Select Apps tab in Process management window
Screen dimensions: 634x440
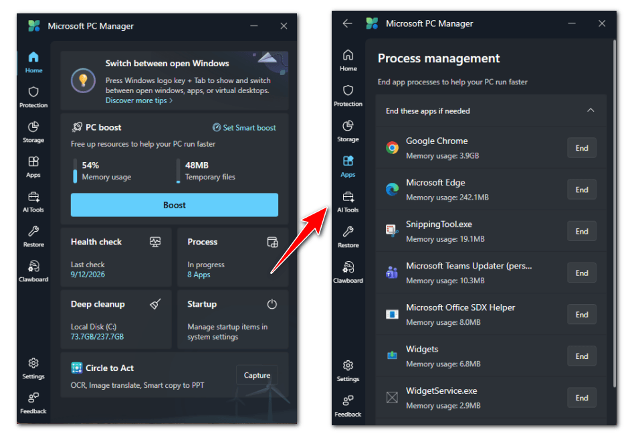(x=348, y=166)
